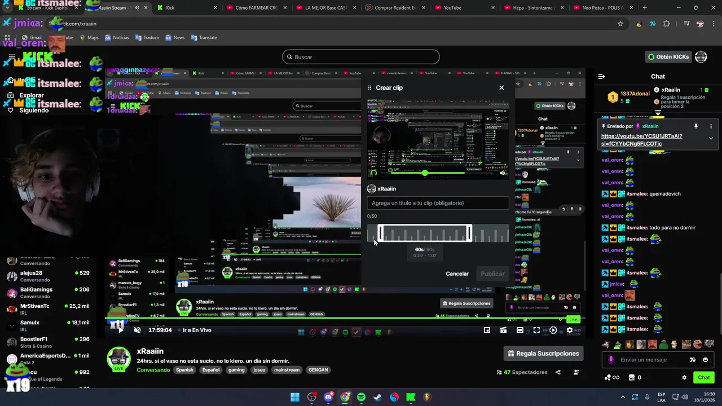Bookmark this page with the star
The height and width of the screenshot is (406, 722).
[620, 24]
